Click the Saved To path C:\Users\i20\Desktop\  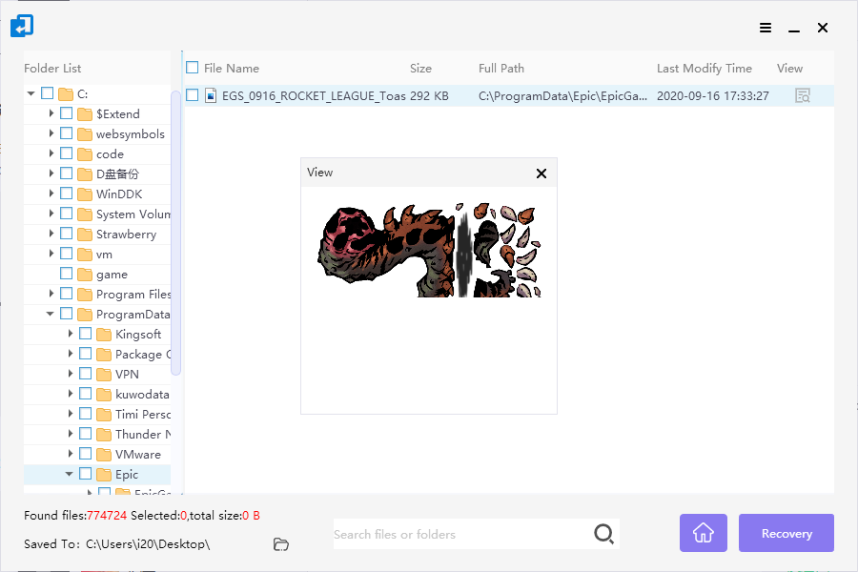pyautogui.click(x=148, y=544)
